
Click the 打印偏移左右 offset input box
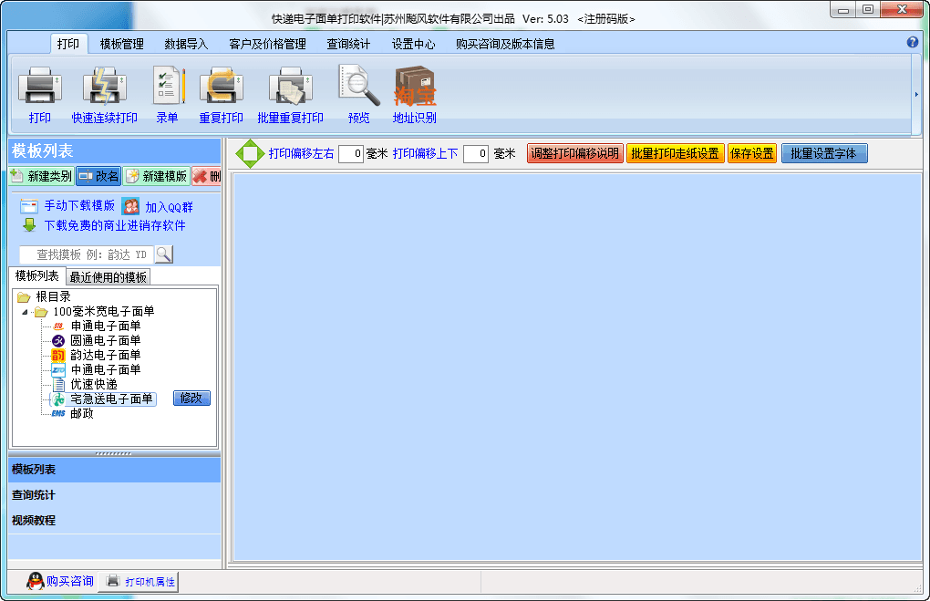[351, 153]
